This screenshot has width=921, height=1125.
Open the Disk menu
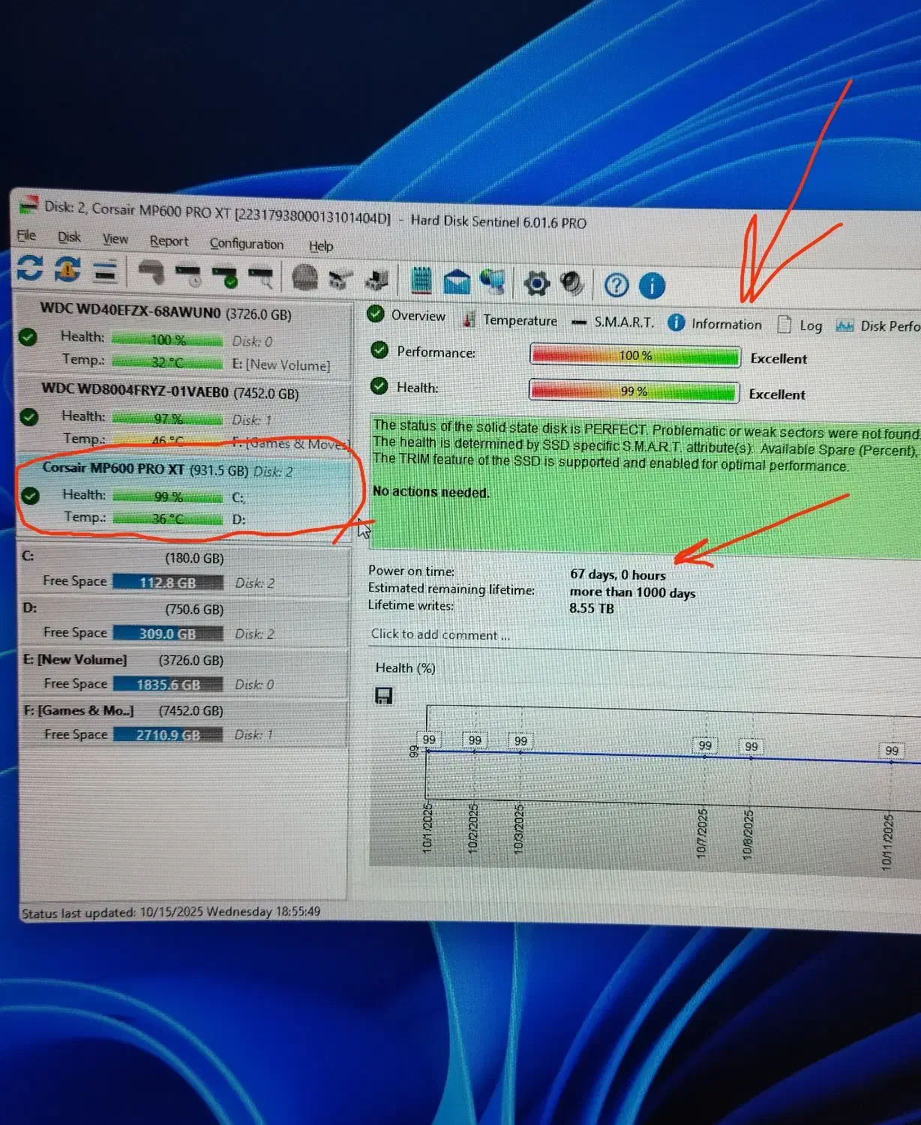coord(69,237)
